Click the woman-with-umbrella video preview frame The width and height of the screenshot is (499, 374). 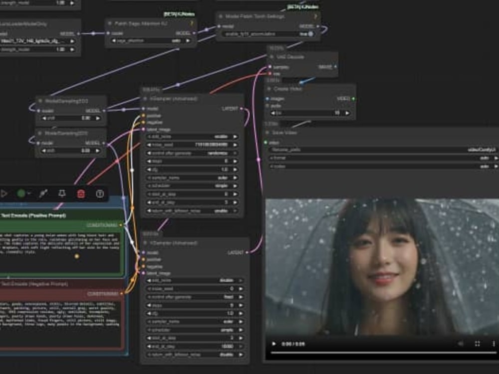(x=382, y=266)
